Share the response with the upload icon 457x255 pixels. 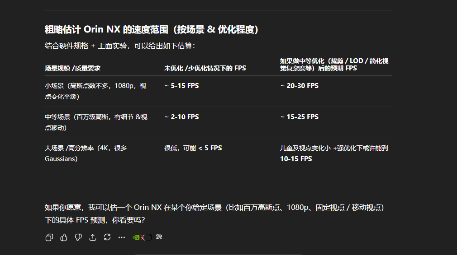point(93,237)
